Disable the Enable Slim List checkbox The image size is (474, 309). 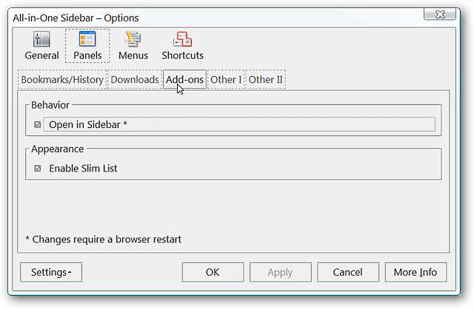(38, 169)
